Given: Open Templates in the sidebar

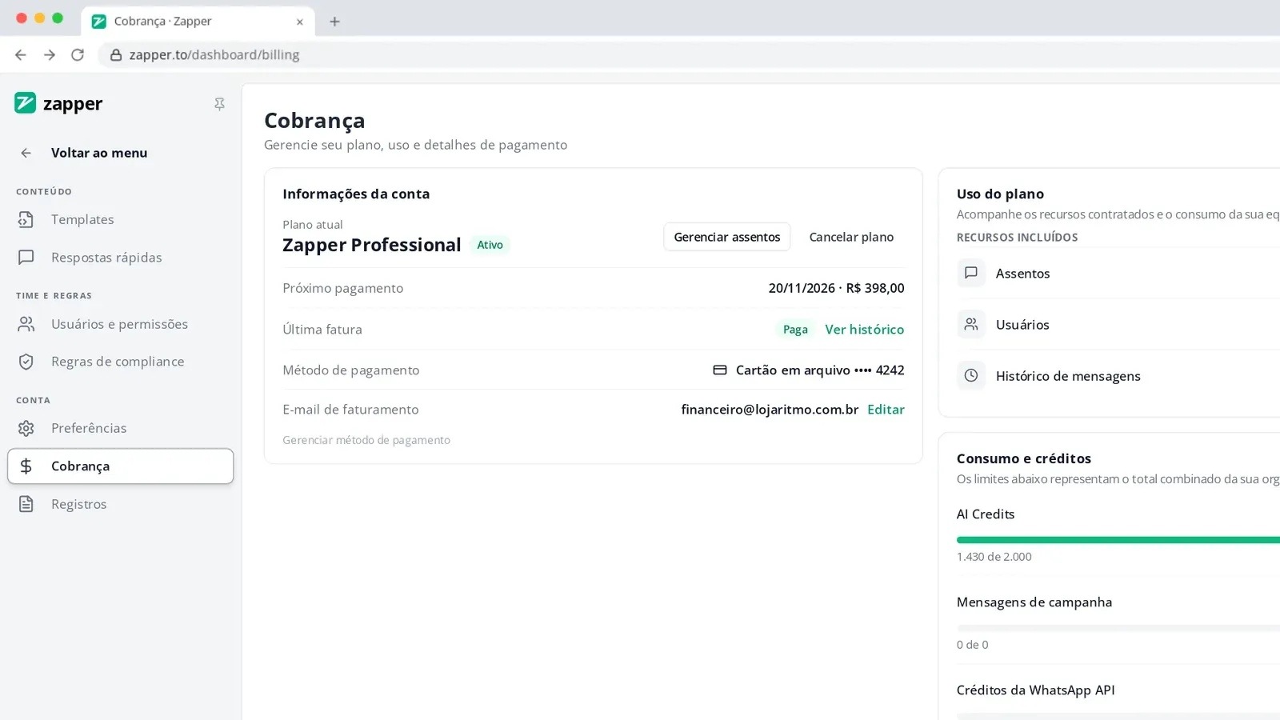Looking at the screenshot, I should point(121,219).
